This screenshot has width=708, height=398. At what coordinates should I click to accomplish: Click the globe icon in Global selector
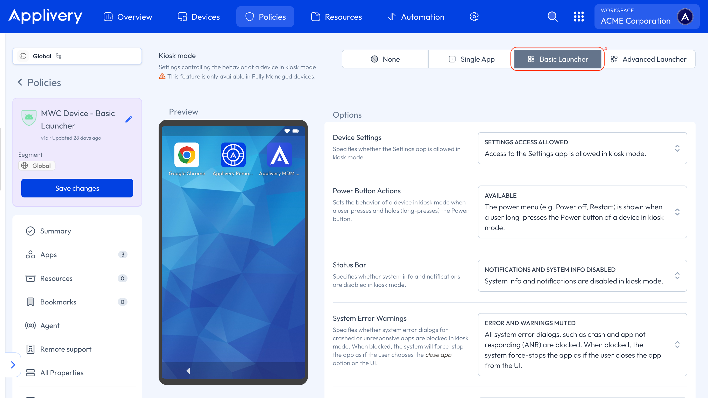pyautogui.click(x=23, y=56)
